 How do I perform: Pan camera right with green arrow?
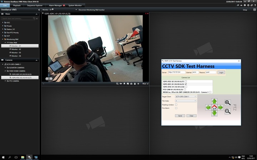tap(221, 107)
